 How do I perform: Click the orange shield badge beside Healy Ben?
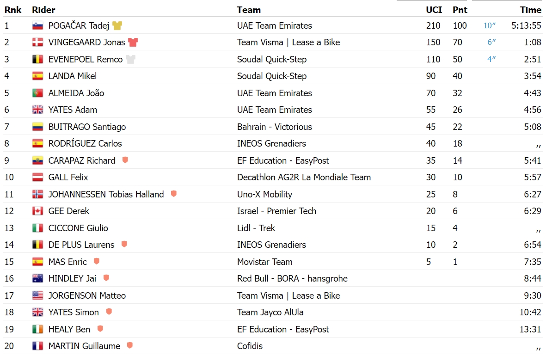pyautogui.click(x=100, y=328)
